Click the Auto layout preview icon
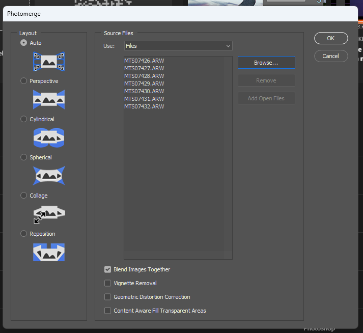The height and width of the screenshot is (333, 363). click(x=49, y=62)
